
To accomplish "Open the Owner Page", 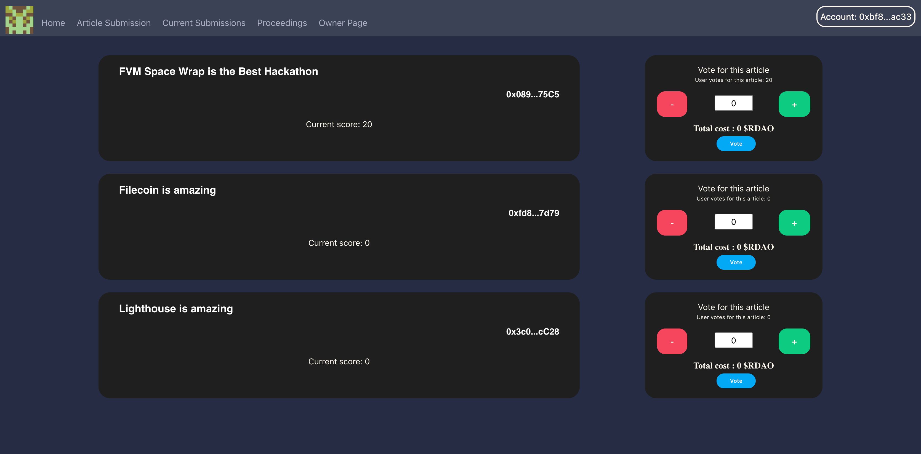I will click(x=343, y=23).
